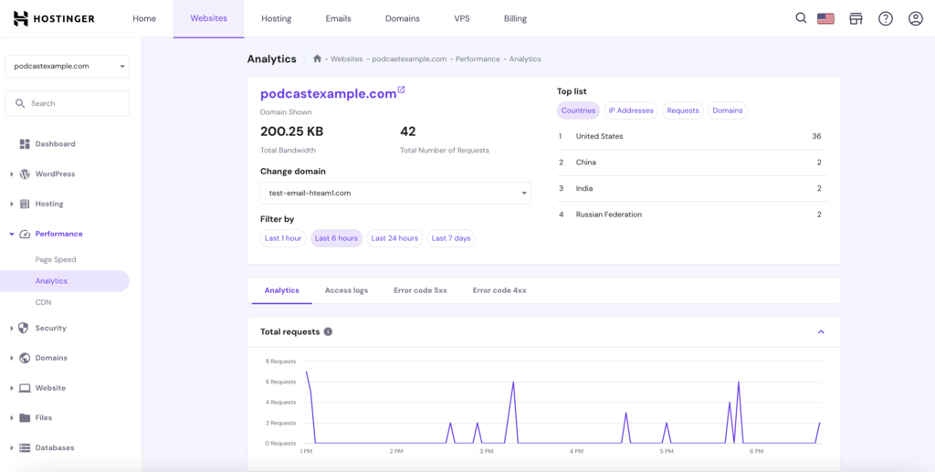Open the marketplace store icon
This screenshot has width=935, height=472.
tap(856, 18)
